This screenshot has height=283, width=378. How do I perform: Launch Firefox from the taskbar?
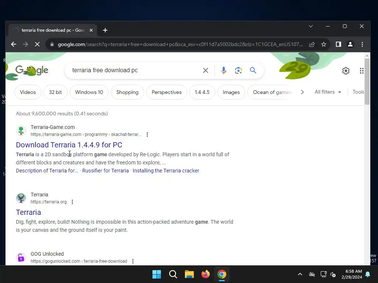206,274
